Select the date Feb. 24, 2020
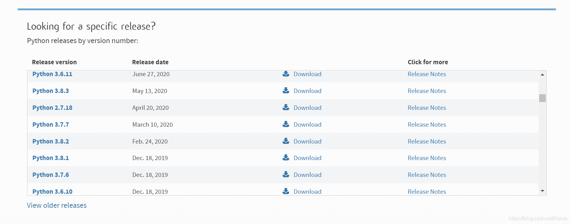 tap(150, 141)
